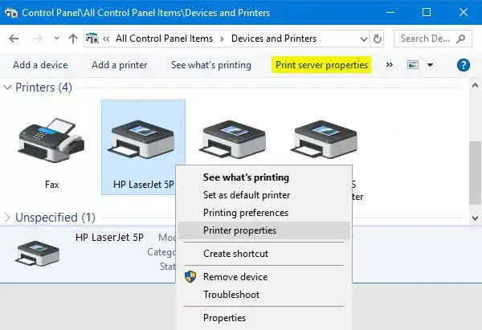Image resolution: width=482 pixels, height=330 pixels.
Task: Select the Fax device icon
Action: pos(51,141)
